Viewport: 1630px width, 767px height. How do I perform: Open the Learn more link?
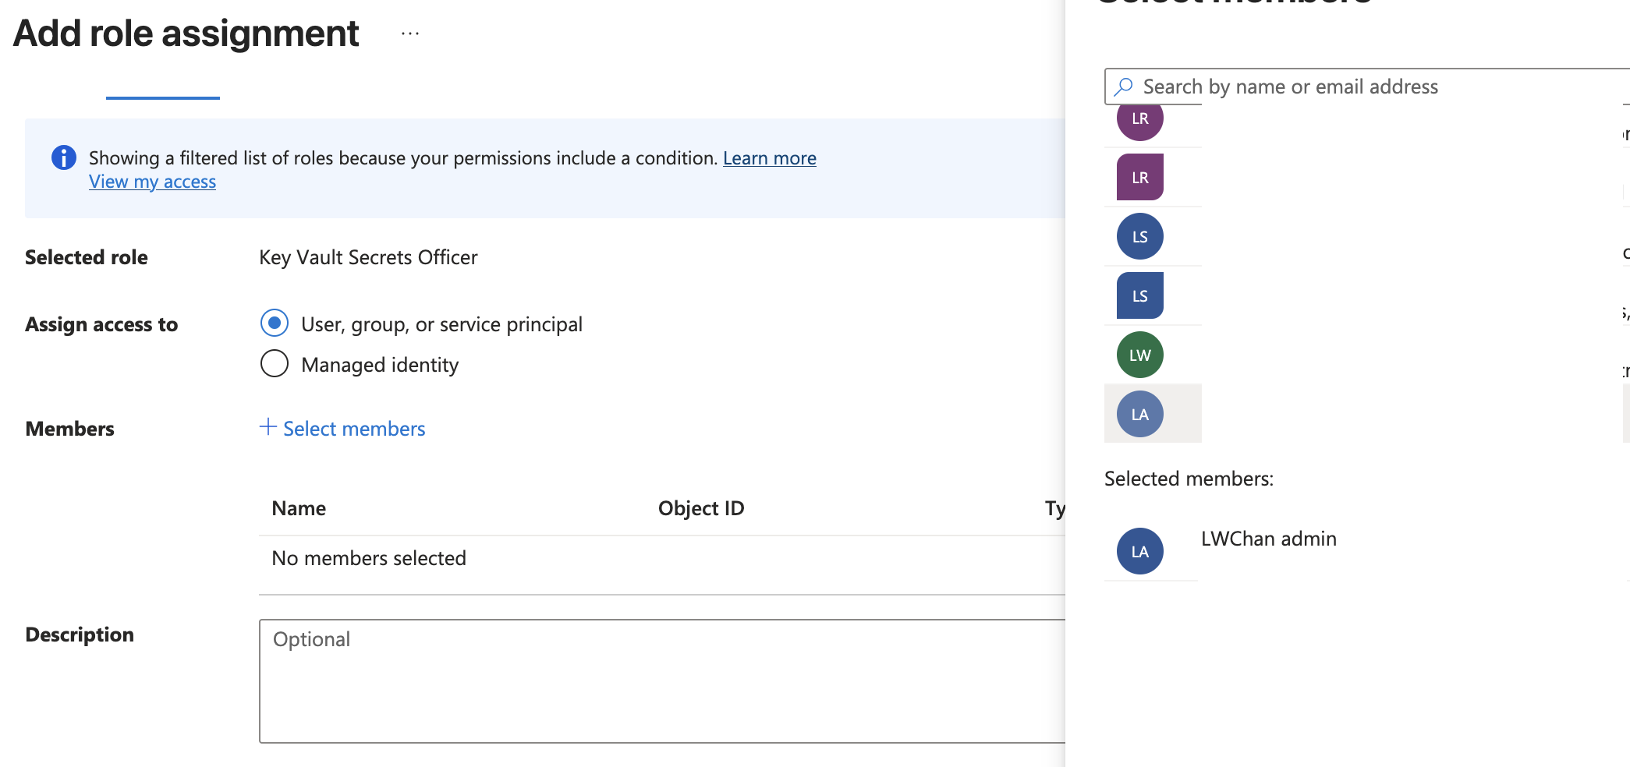[x=770, y=158]
